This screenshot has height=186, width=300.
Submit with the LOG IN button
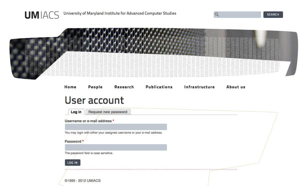pos(72,163)
